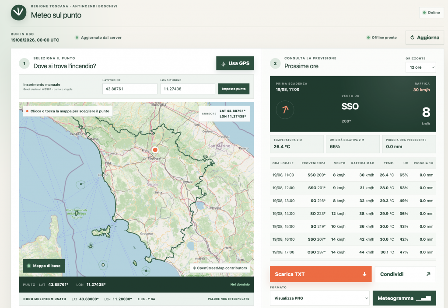448x308 pixels.
Task: Click the Meteogramma chart icon
Action: coord(423,298)
